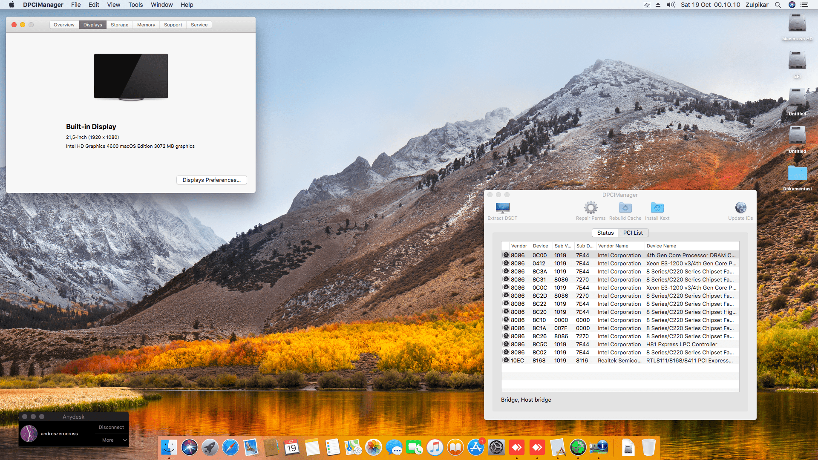
Task: Select the H81 Express LPC Controller row
Action: click(x=620, y=344)
